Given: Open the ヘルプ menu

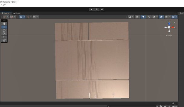Looking at the screenshot, I should [x=3, y=5].
